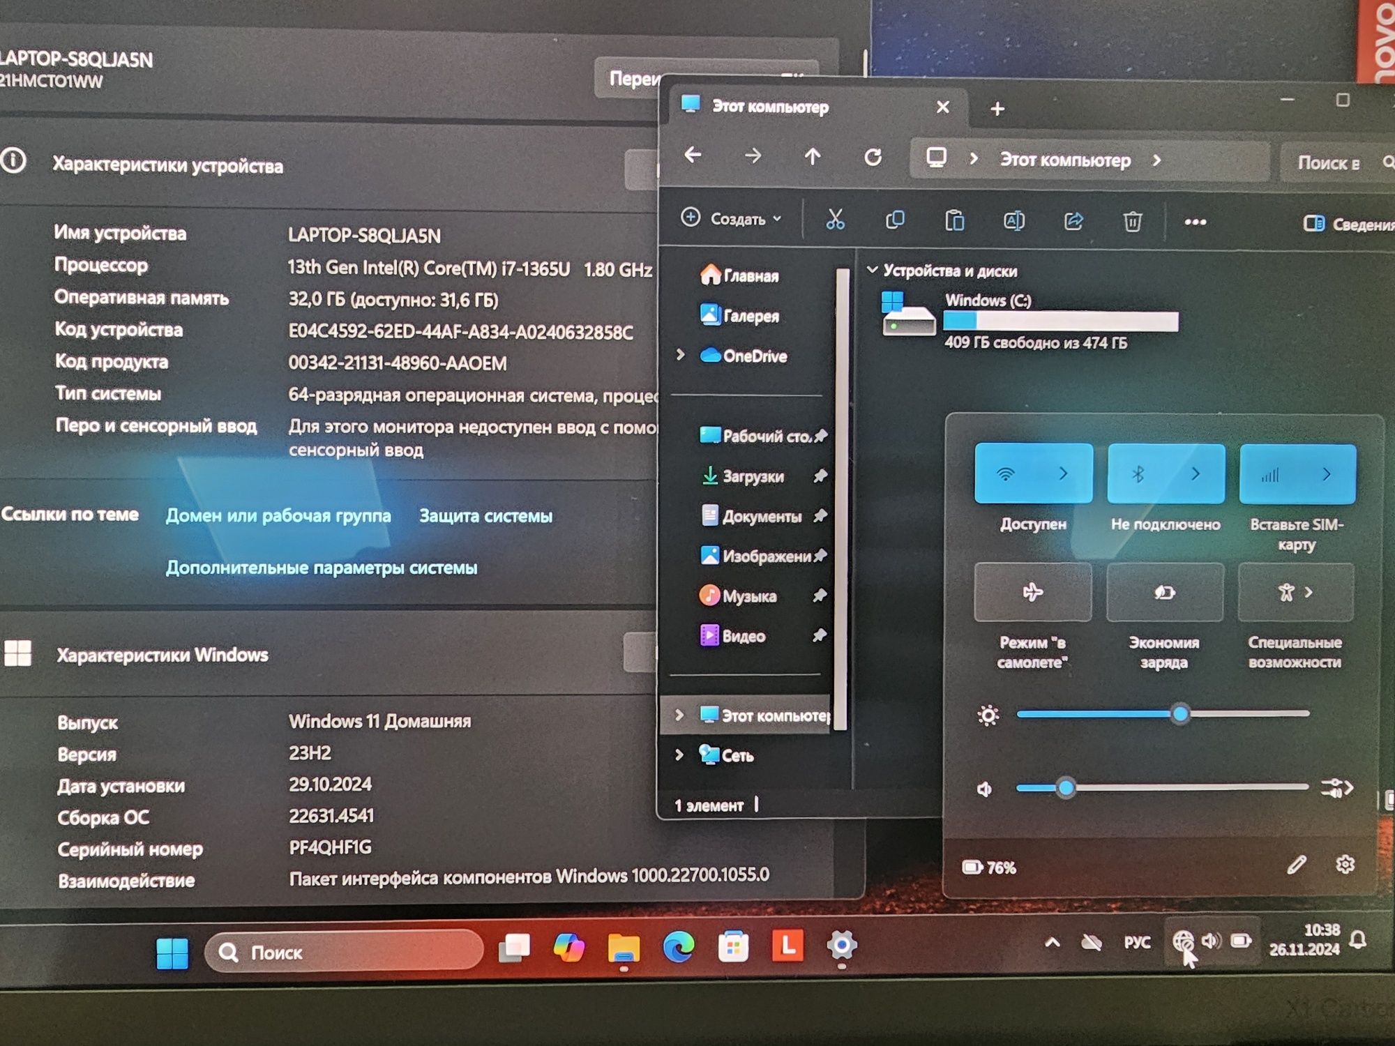
Task: Click the taskbar Поиск search box
Action: click(x=345, y=951)
